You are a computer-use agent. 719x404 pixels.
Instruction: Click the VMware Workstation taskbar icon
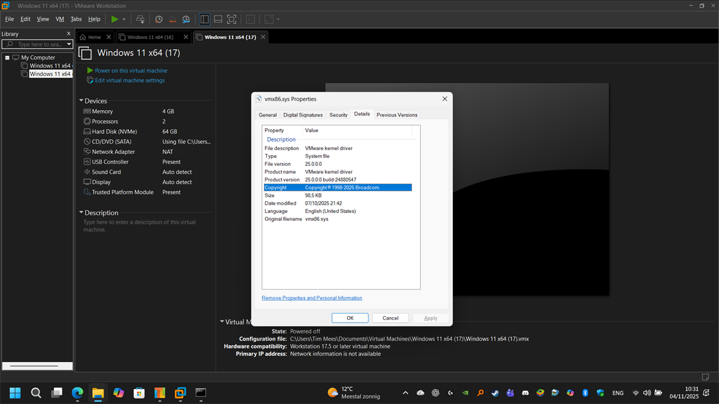click(180, 393)
